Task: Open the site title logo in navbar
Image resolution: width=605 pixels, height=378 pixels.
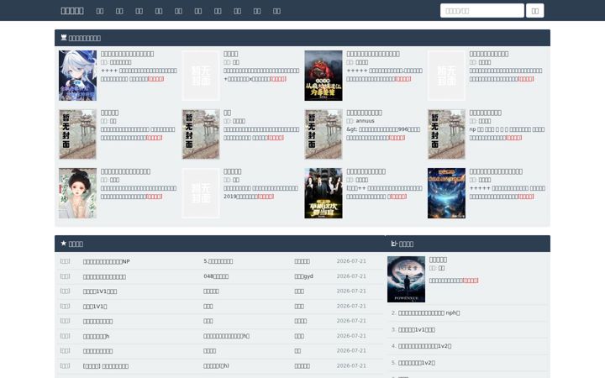Action: pos(72,11)
